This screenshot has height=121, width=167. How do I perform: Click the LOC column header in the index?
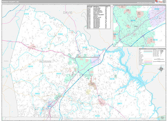pyautogui.click(x=106, y=7)
